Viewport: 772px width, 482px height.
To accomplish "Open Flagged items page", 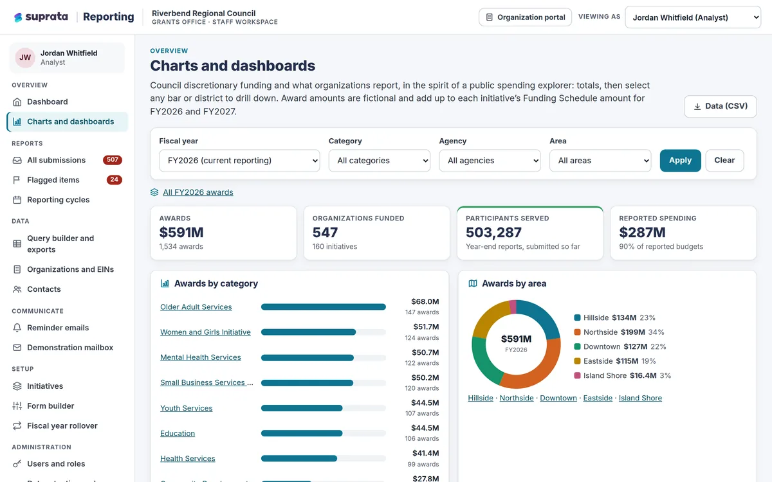I will pos(68,180).
